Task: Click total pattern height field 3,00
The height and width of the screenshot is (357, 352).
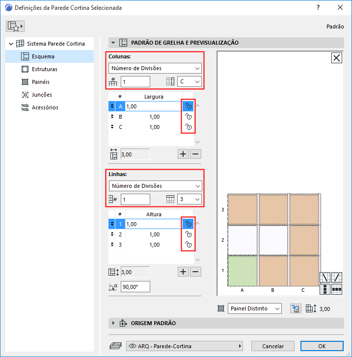Action: coord(135,272)
